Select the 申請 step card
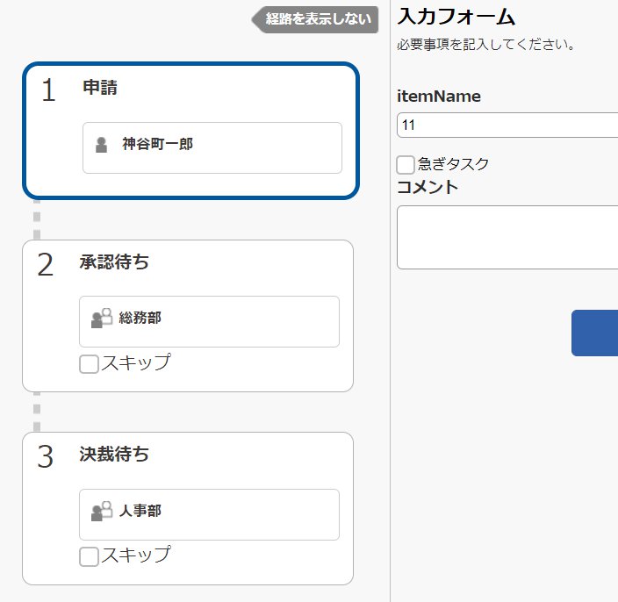 point(190,131)
